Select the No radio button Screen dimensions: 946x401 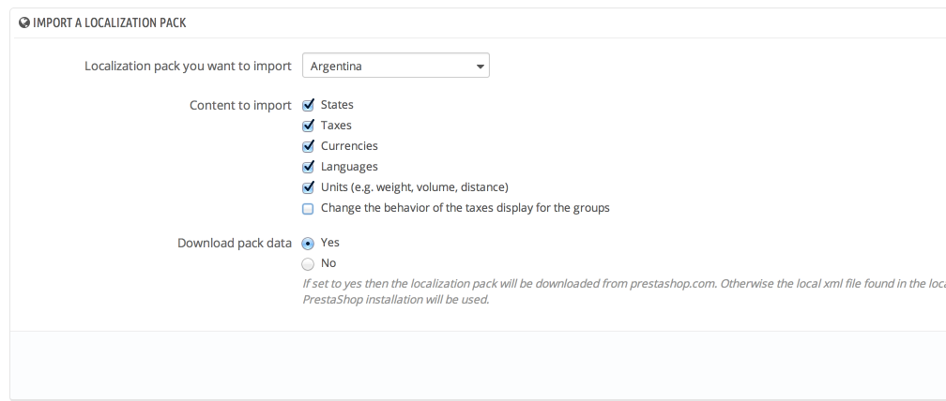[x=308, y=263]
